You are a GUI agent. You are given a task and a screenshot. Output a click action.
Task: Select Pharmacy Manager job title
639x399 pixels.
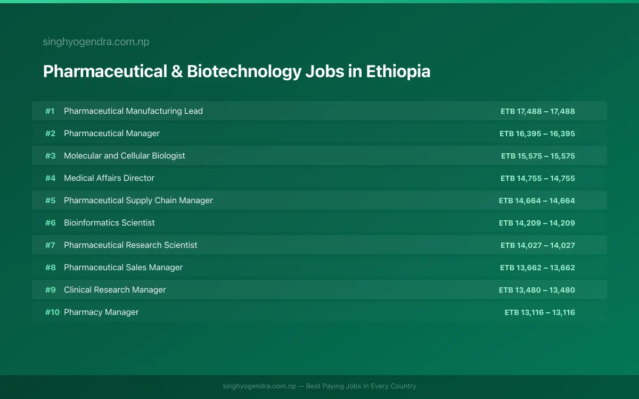101,312
